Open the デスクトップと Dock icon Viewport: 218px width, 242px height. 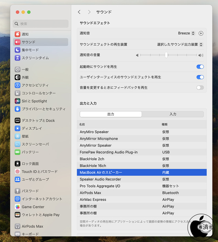17,120
